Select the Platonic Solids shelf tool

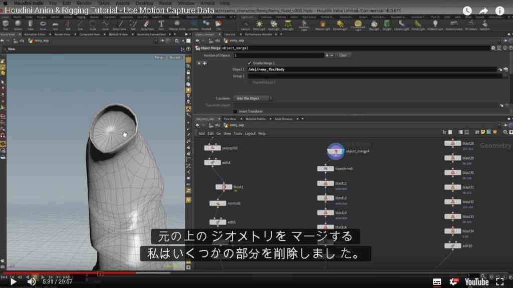177,25
